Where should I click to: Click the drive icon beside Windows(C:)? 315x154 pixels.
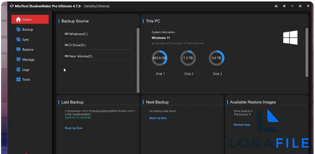(67, 34)
